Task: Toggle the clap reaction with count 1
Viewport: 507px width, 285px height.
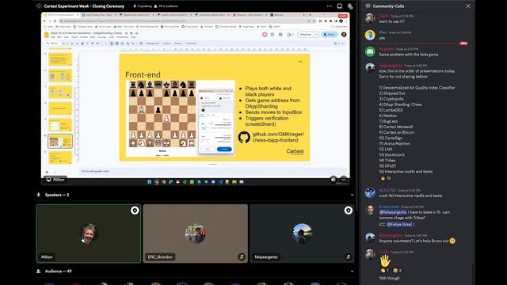Action: [x=384, y=271]
